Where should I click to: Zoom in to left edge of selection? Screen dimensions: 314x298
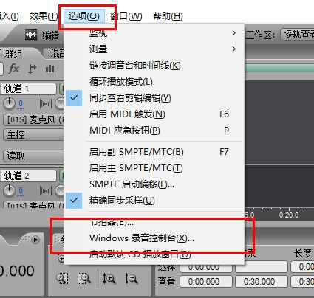[62, 279]
